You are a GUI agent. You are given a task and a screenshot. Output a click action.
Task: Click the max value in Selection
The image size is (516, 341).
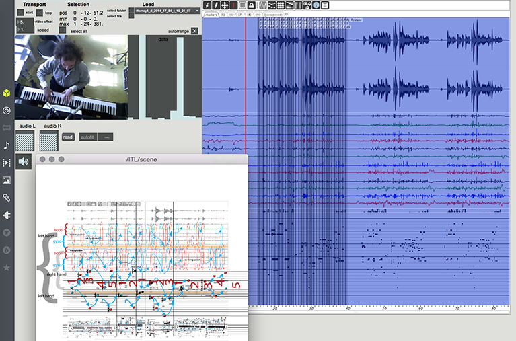87,24
